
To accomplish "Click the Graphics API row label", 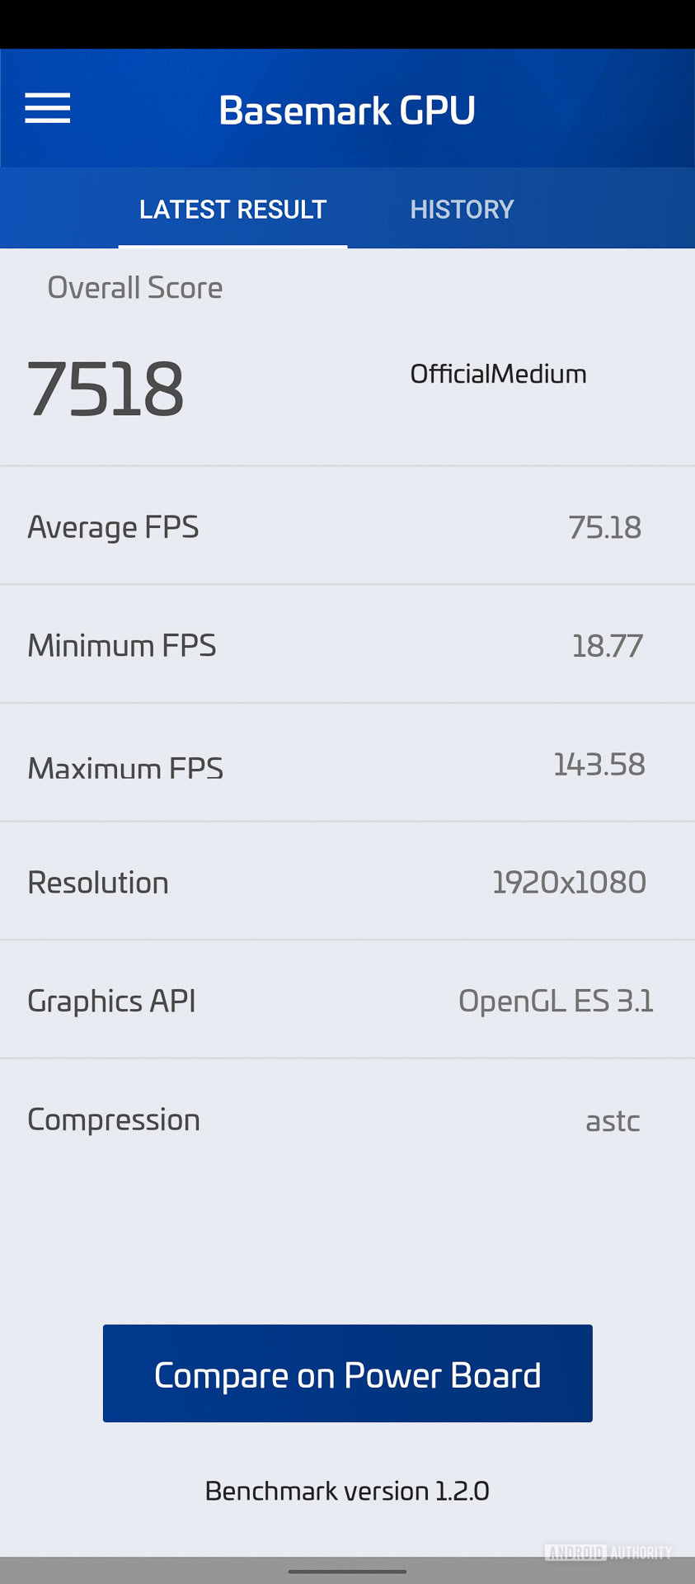I will tap(111, 1001).
